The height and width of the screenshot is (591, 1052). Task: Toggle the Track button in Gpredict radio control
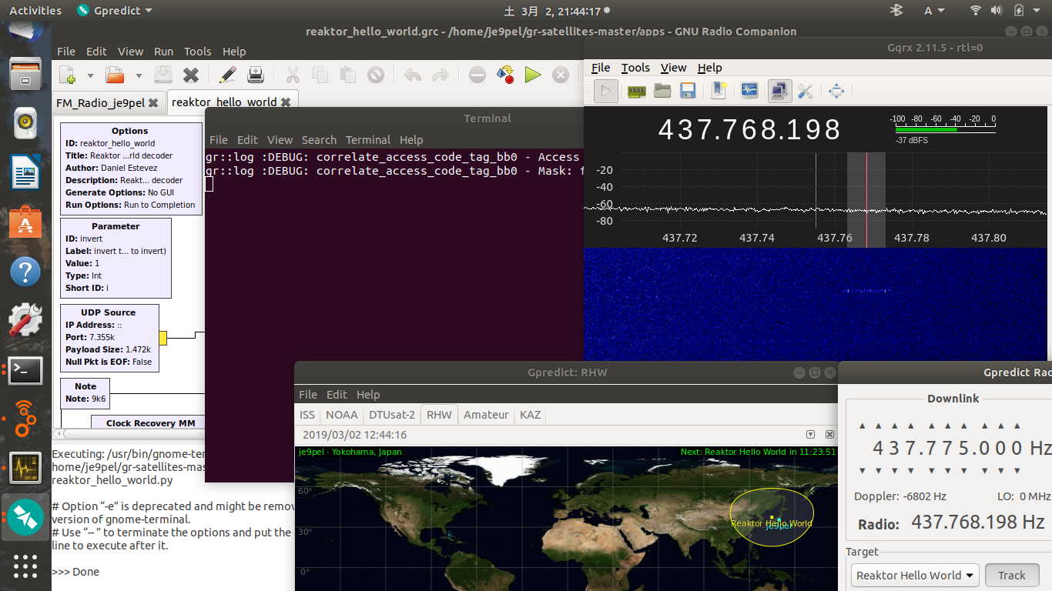pyautogui.click(x=1011, y=575)
